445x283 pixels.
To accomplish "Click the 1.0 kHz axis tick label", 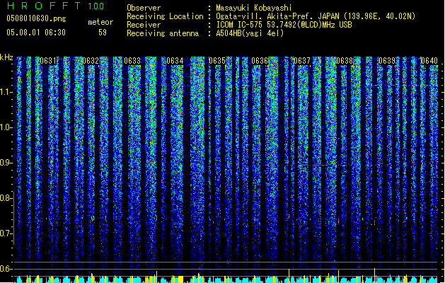I will click(6, 127).
